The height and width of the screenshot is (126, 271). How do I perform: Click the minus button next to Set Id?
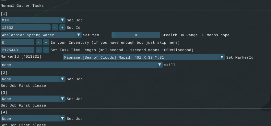coord(55,28)
